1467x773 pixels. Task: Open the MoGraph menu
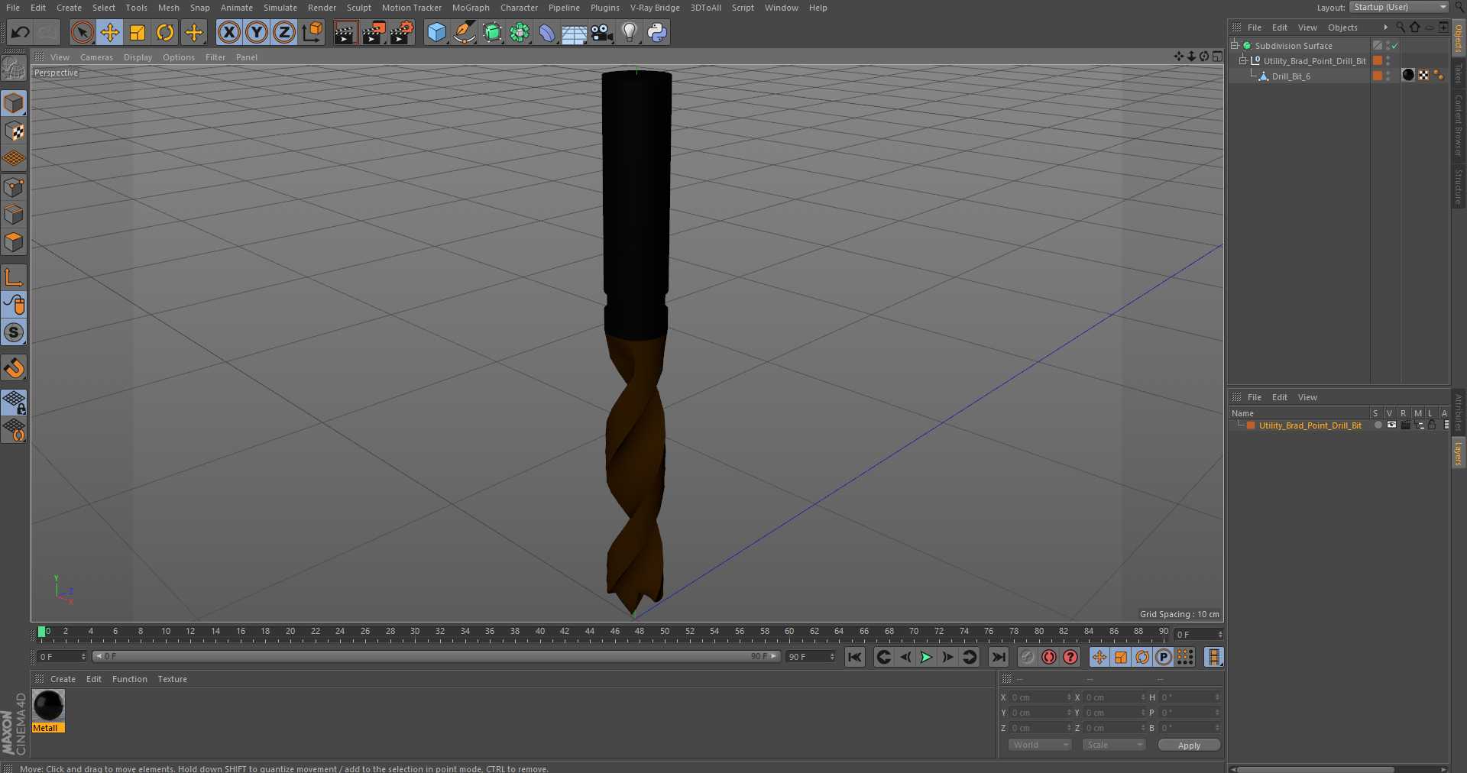pos(471,8)
